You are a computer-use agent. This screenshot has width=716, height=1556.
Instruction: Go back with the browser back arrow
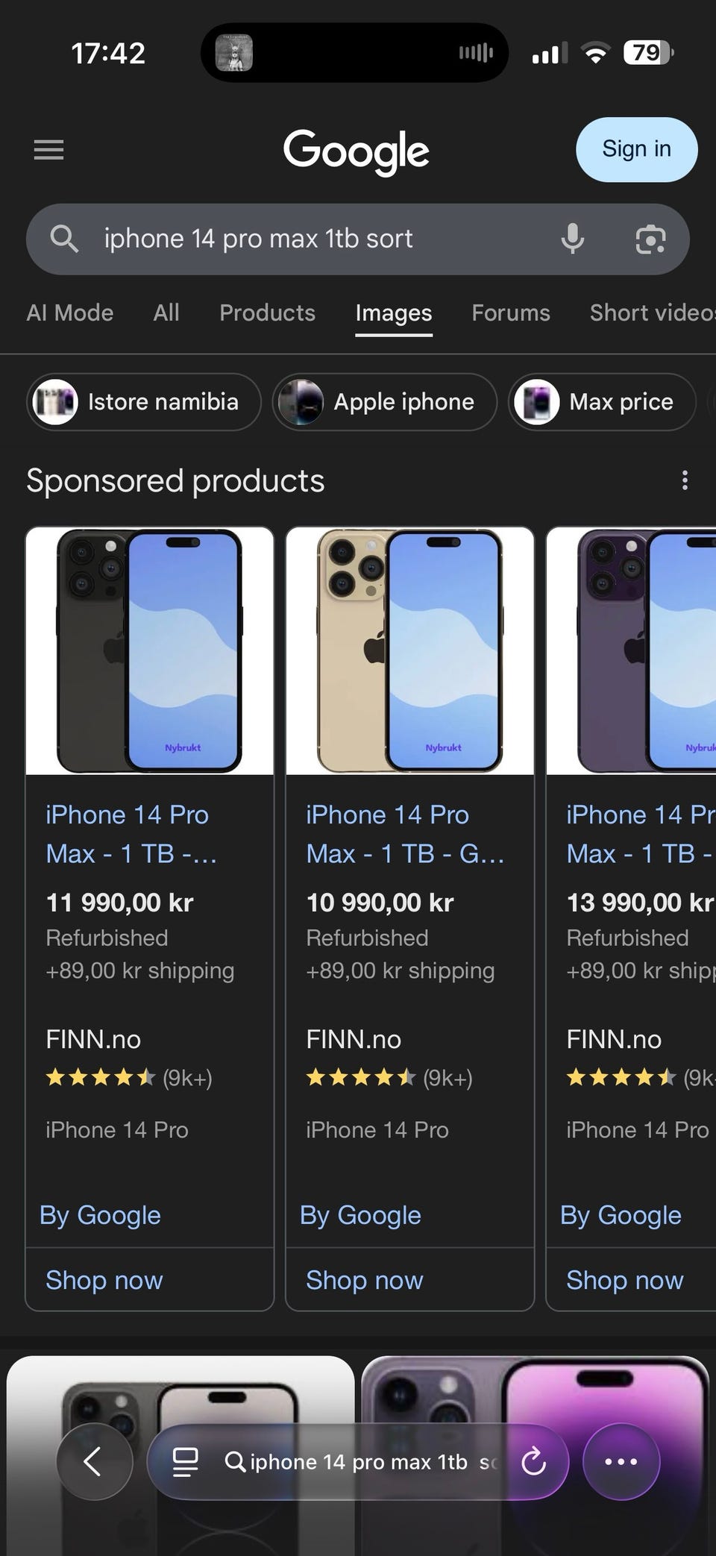[94, 1461]
